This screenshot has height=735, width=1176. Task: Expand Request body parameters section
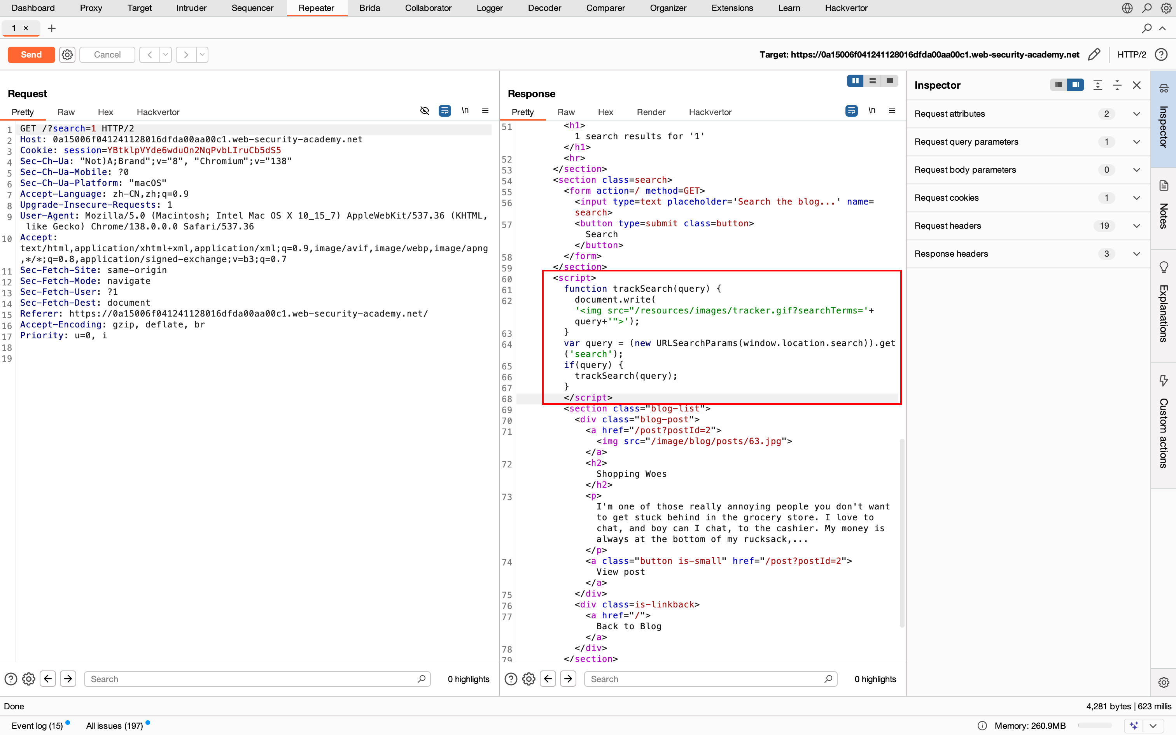(x=1028, y=170)
